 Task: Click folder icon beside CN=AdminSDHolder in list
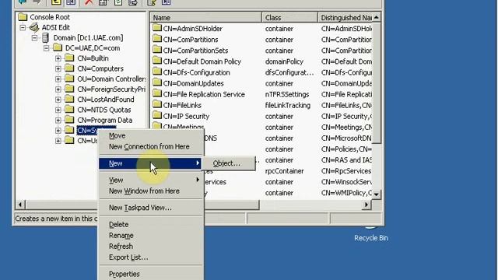(x=157, y=28)
